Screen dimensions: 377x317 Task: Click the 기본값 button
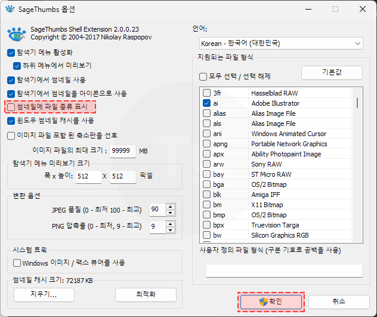coord(332,72)
